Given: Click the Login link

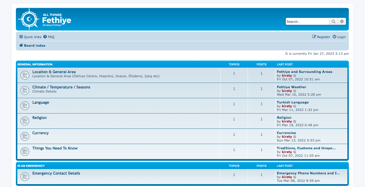Looking at the screenshot, I should 339,37.
